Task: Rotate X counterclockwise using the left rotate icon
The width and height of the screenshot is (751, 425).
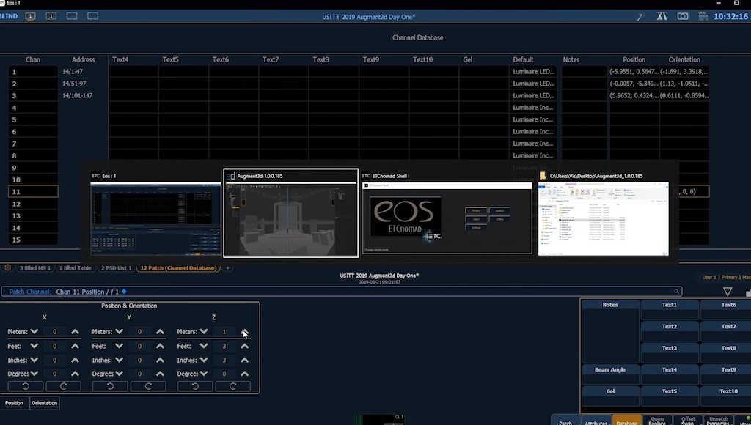Action: (x=26, y=386)
